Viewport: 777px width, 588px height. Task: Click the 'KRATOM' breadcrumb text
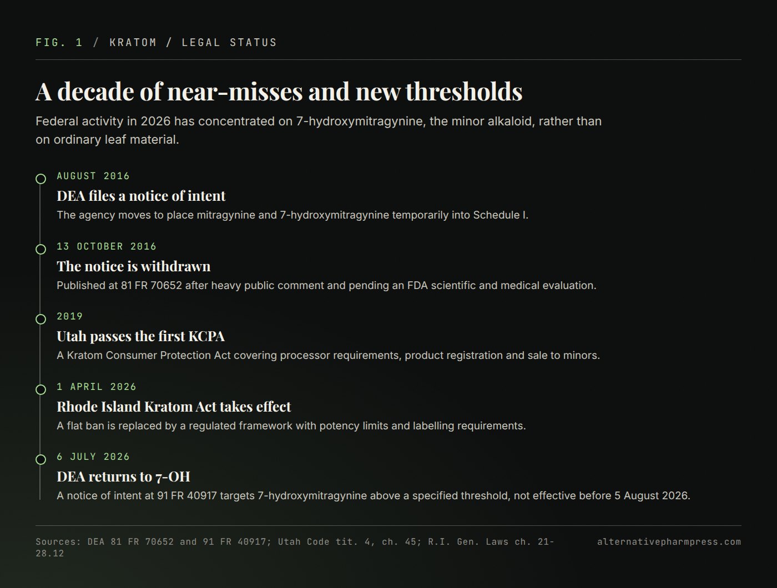[133, 43]
